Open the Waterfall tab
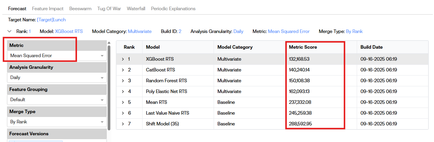Viewport: 434px width, 142px height. tap(136, 9)
